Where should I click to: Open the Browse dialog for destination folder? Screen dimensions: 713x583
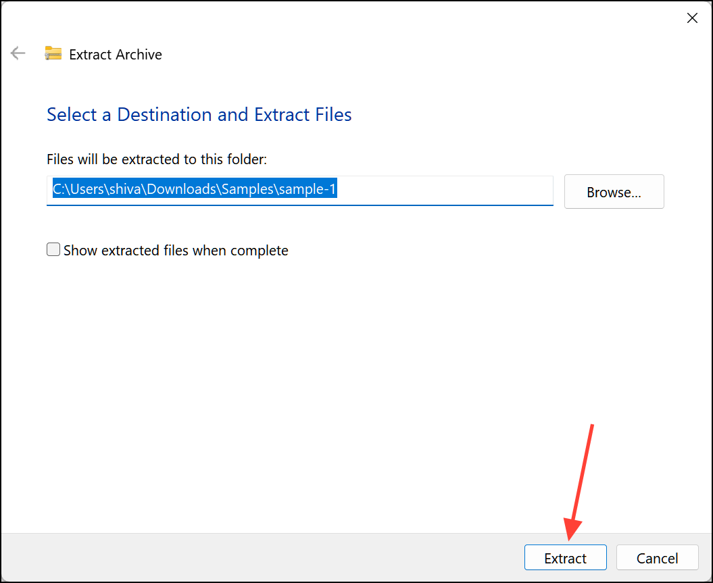pyautogui.click(x=613, y=191)
